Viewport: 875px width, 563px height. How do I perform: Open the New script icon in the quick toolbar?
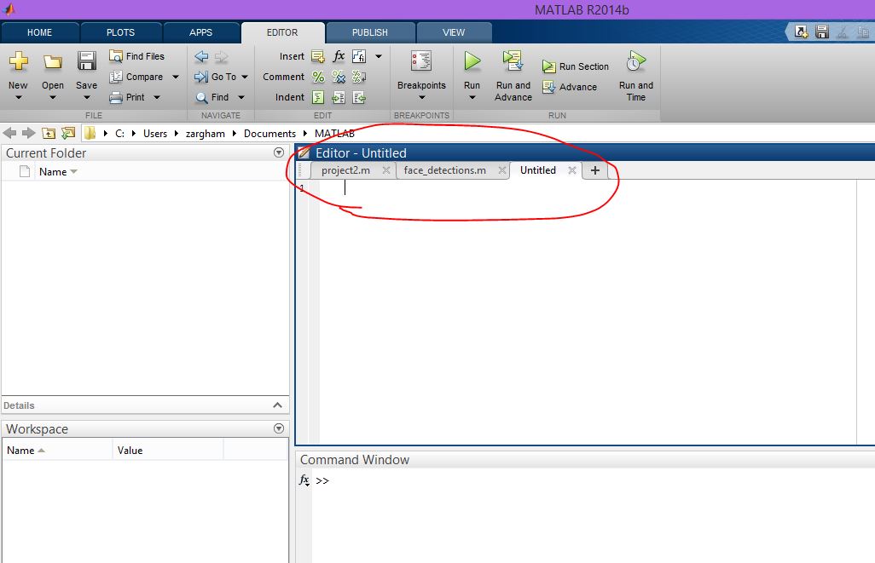(800, 31)
